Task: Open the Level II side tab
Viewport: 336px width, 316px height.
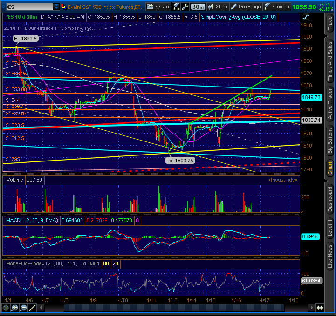Action: pos(330,228)
